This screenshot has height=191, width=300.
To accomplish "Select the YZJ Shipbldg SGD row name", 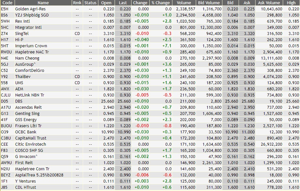I will coord(32,15).
